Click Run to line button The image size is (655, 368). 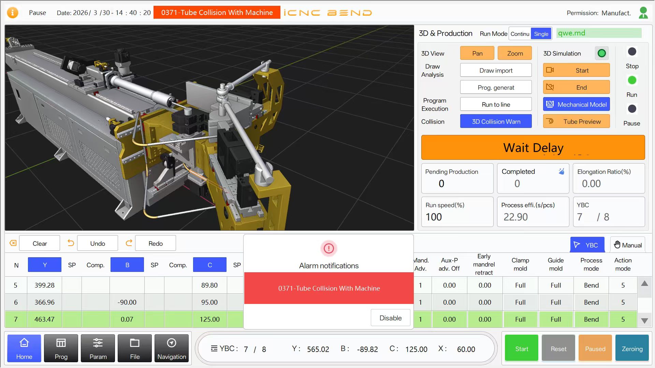click(x=496, y=104)
